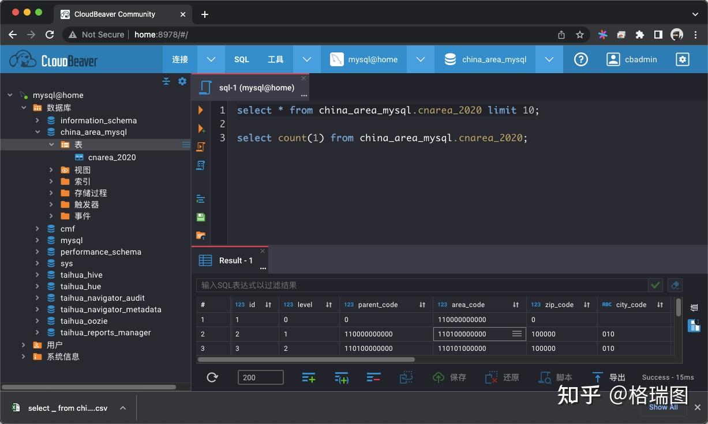This screenshot has width=708, height=424.
Task: Click the format SQL script icon
Action: point(201,199)
